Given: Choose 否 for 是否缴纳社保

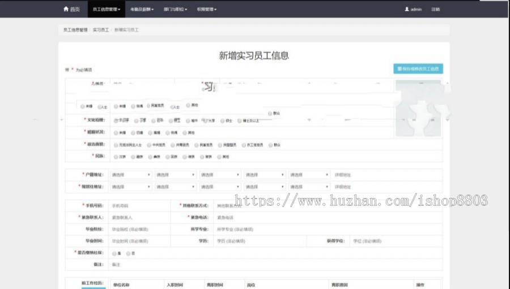Looking at the screenshot, I should pyautogui.click(x=128, y=253).
